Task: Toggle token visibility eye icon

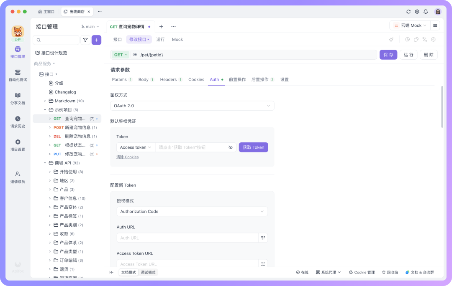Action: (230, 147)
